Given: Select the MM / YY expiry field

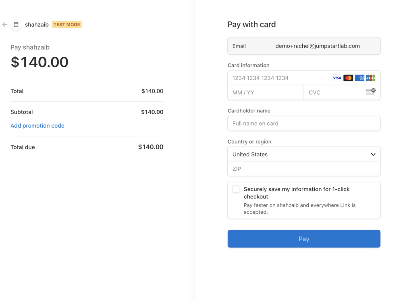Looking at the screenshot, I should point(266,93).
